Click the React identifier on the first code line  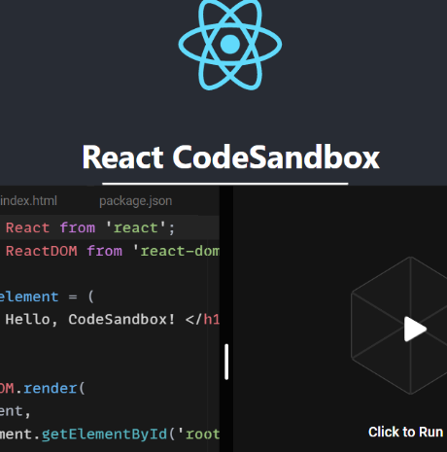(x=27, y=227)
